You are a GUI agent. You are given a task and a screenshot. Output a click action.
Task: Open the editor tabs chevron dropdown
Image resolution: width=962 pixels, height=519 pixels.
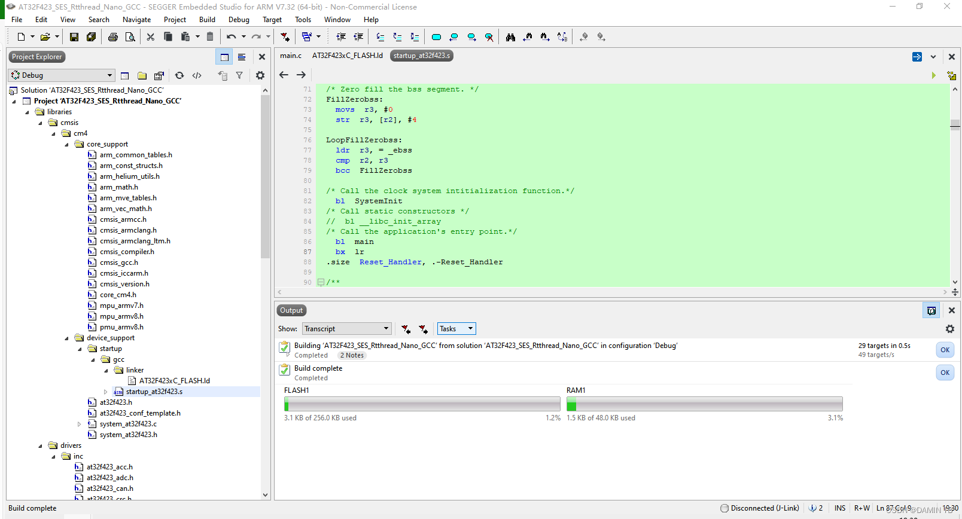(x=933, y=57)
